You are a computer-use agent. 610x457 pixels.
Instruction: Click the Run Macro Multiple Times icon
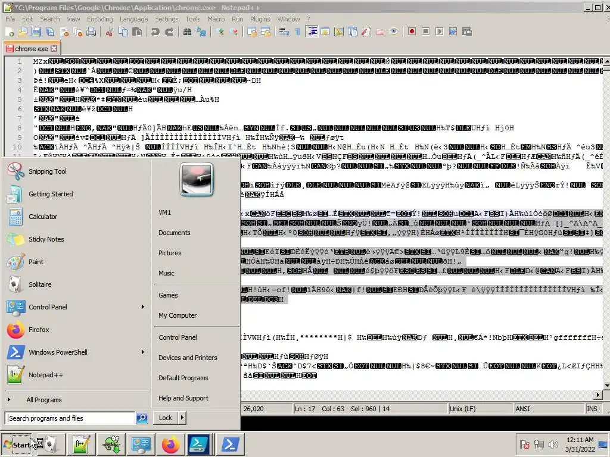[453, 32]
